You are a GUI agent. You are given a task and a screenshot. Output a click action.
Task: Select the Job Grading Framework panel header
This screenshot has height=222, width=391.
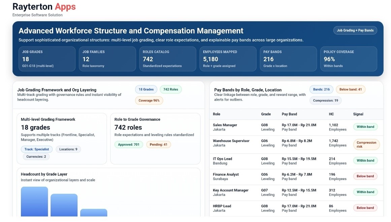57,90
